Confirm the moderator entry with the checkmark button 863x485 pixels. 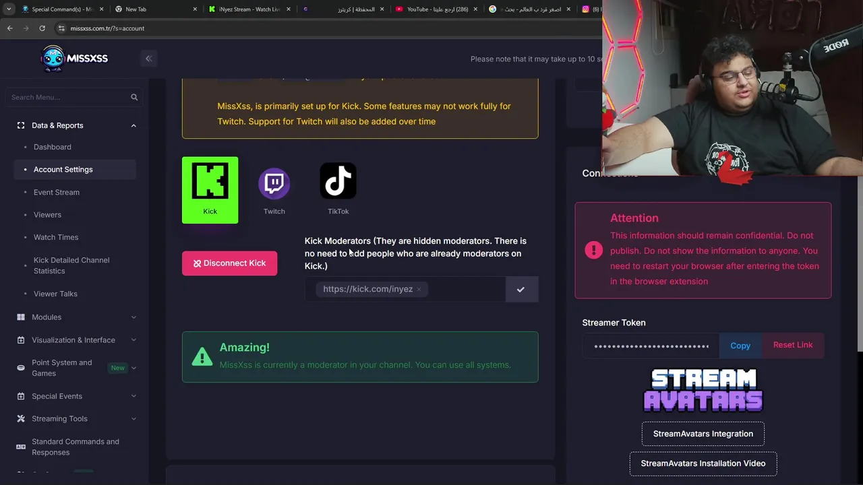coord(520,289)
